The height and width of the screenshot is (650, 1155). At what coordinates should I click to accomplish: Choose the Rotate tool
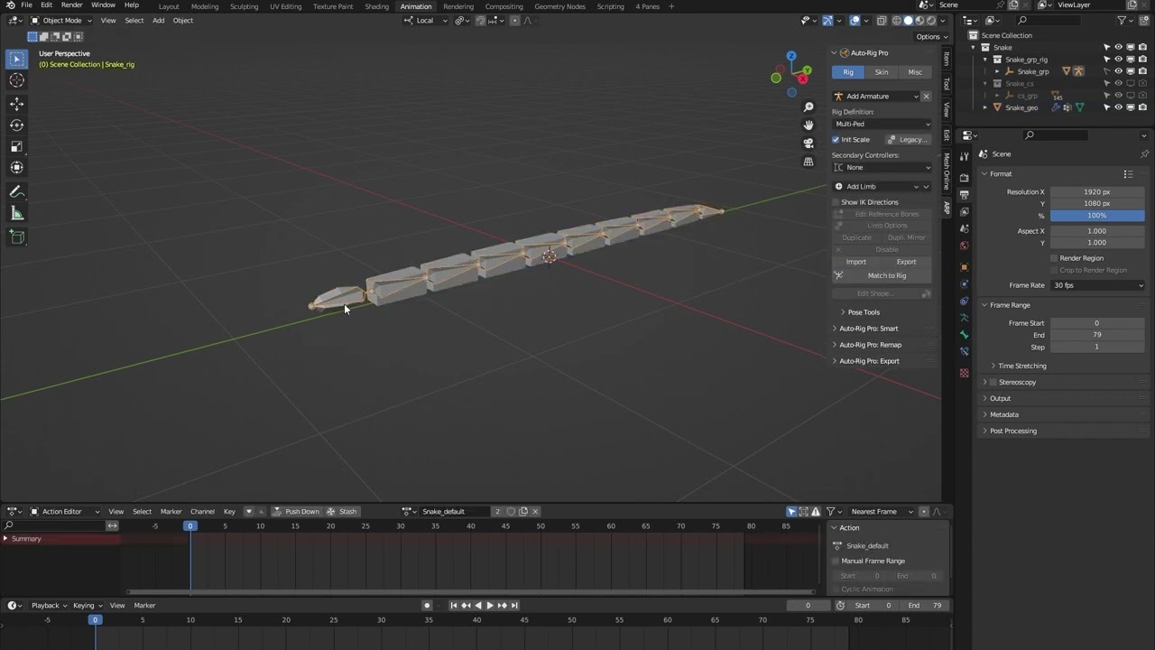[16, 125]
